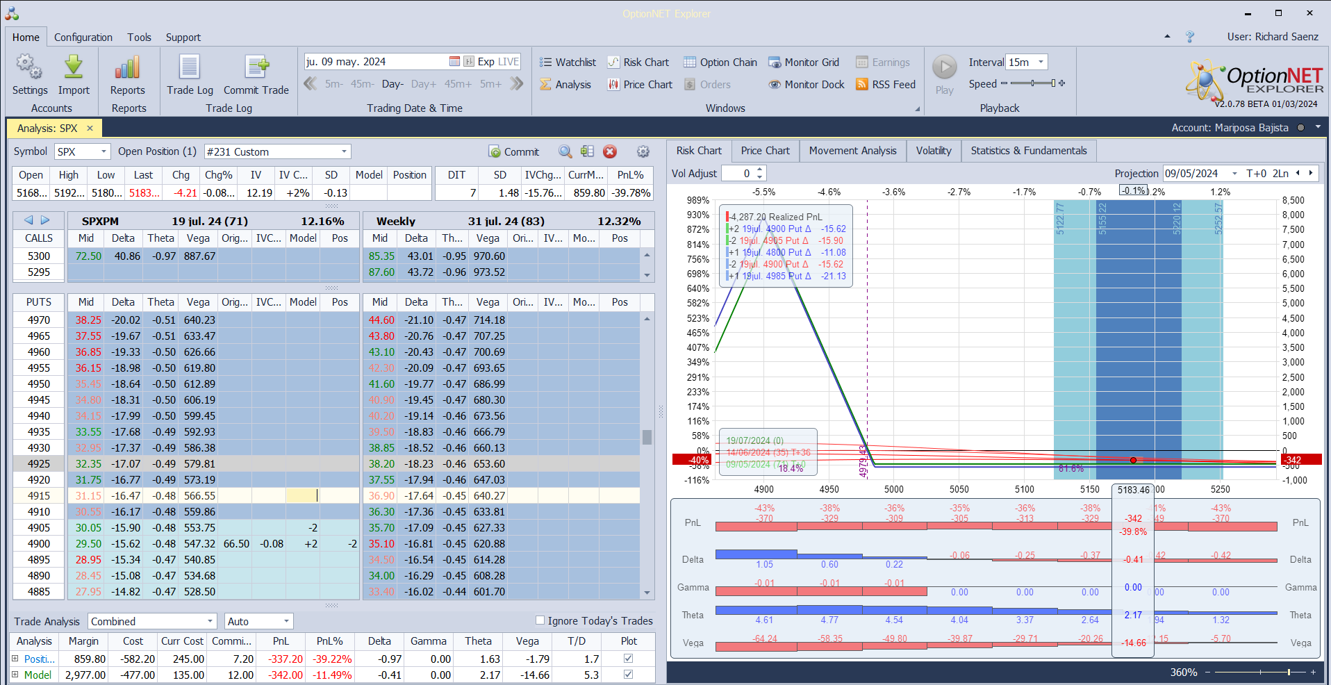Toggle the Plot checkbox for Position row

[628, 658]
